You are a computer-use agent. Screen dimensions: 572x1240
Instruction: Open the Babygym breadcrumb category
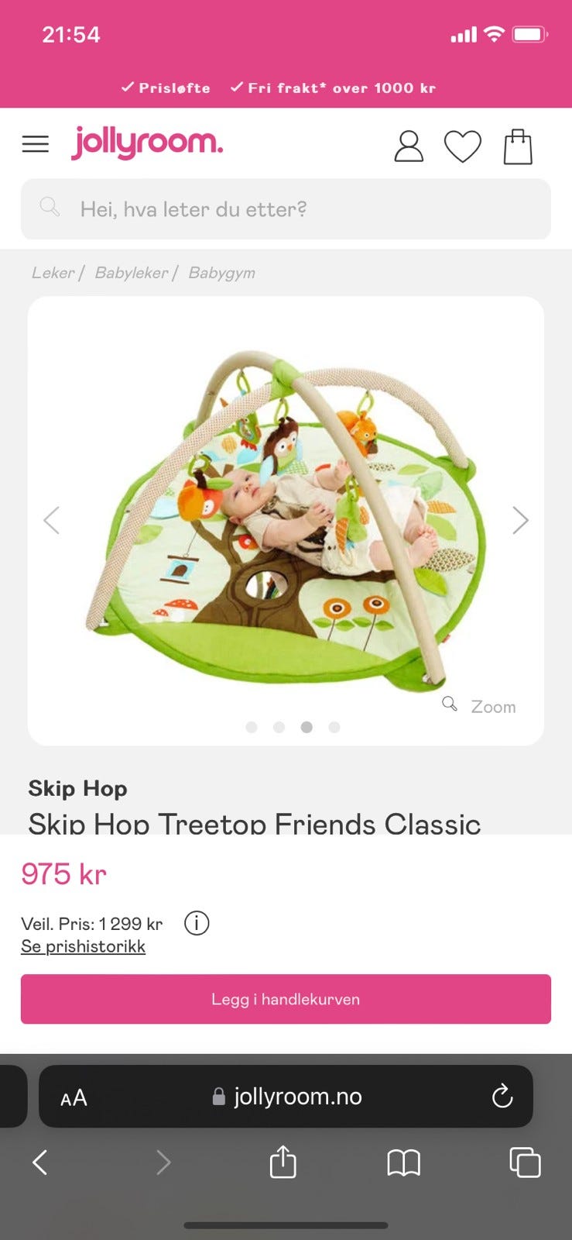221,273
